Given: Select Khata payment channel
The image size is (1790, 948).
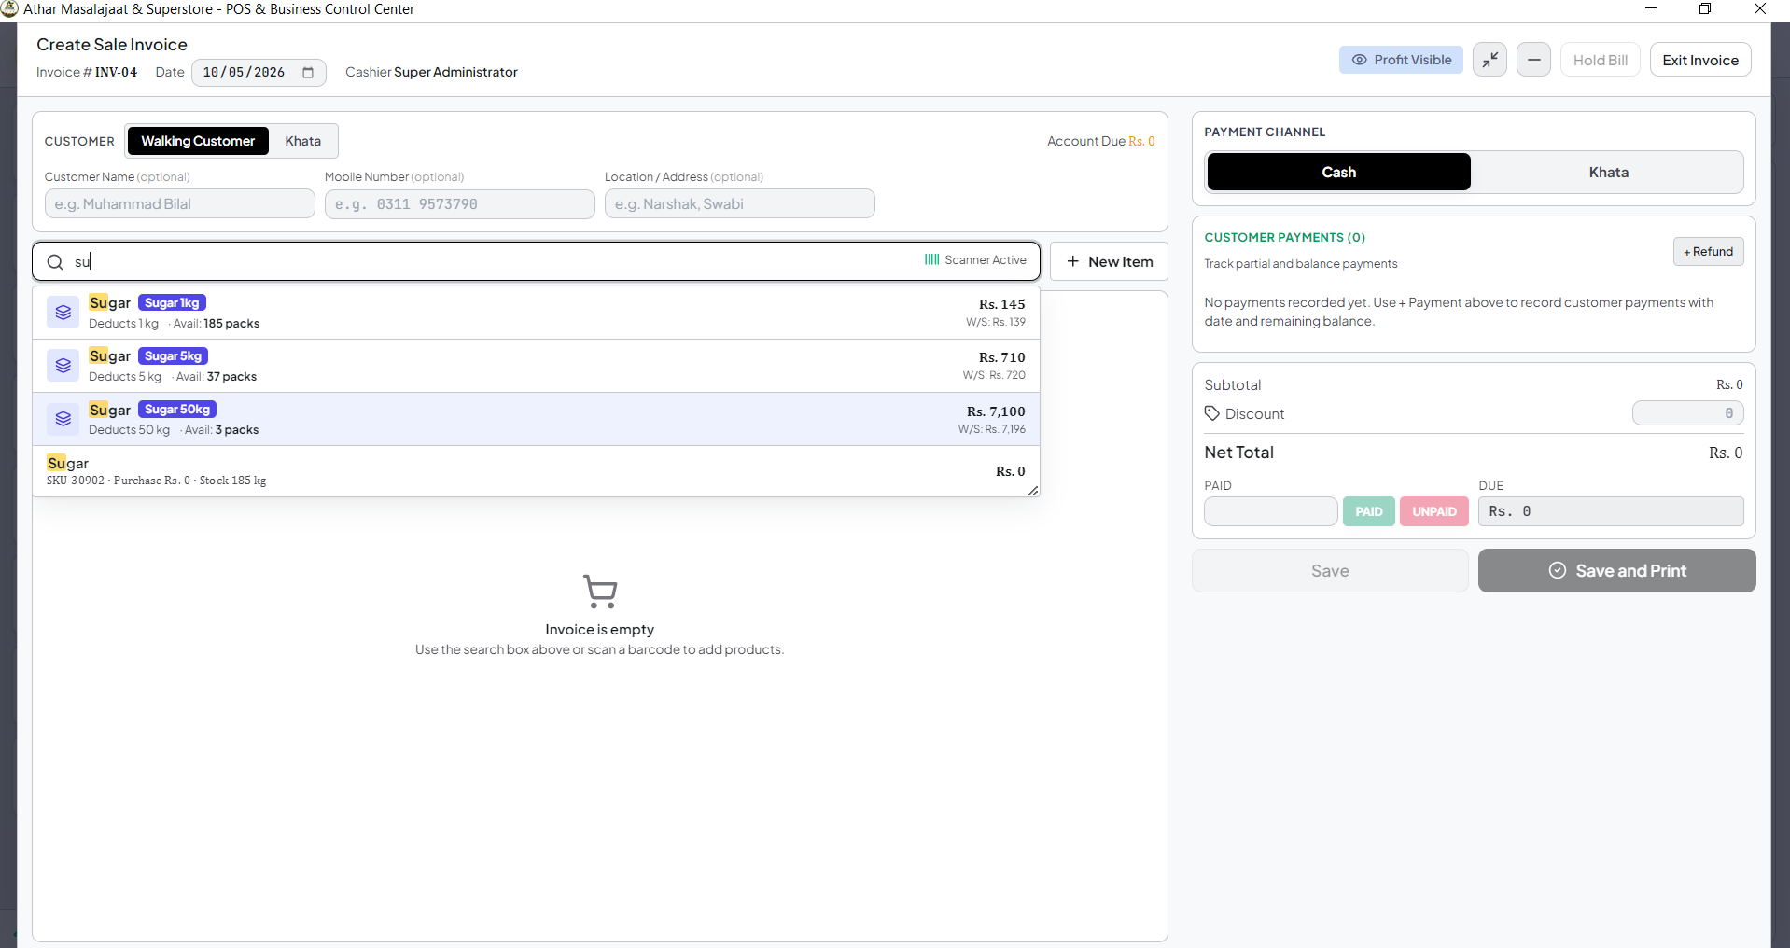Looking at the screenshot, I should [1608, 172].
